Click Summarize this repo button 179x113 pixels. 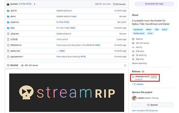point(154,4)
